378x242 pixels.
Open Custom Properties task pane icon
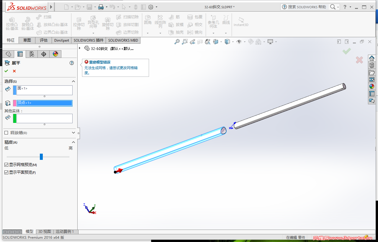(x=372, y=94)
